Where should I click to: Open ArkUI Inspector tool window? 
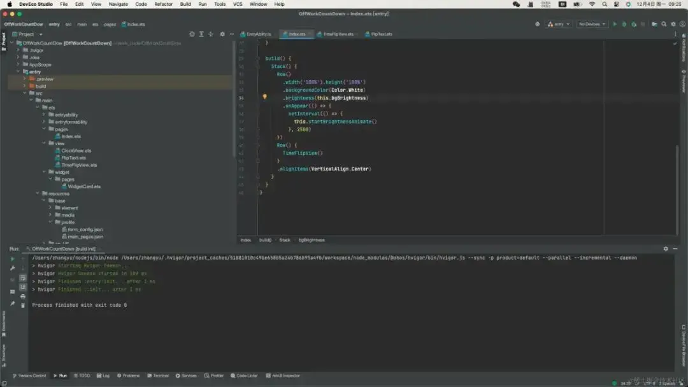coord(283,376)
